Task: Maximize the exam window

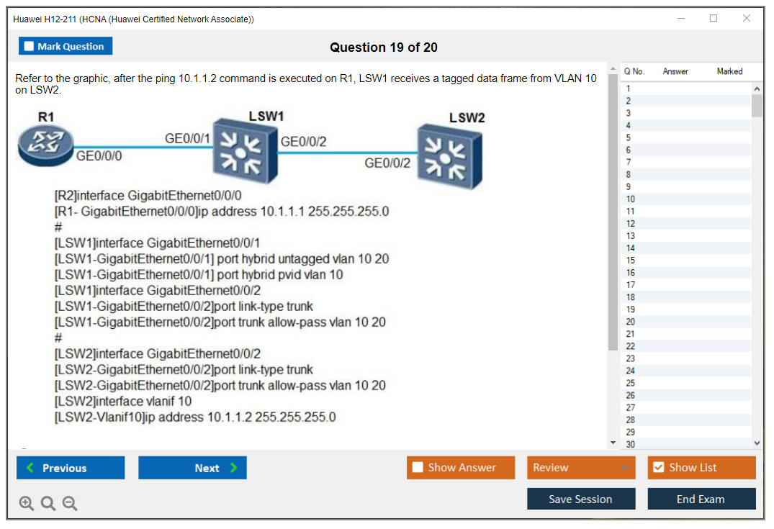Action: (714, 19)
